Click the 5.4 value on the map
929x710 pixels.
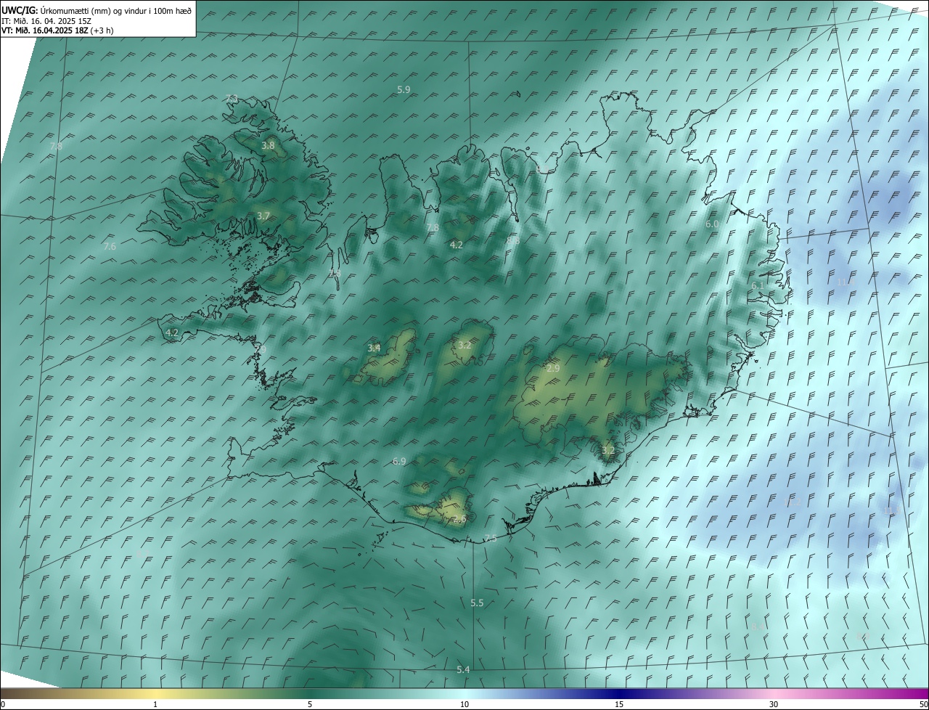463,669
